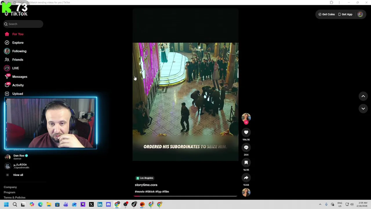Screen dimensions: 371x209
Task: Open the browser Extensions puzzle icon
Action: (x=331, y=3)
